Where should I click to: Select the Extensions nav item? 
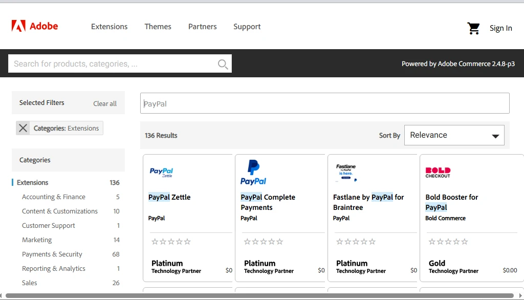point(109,26)
